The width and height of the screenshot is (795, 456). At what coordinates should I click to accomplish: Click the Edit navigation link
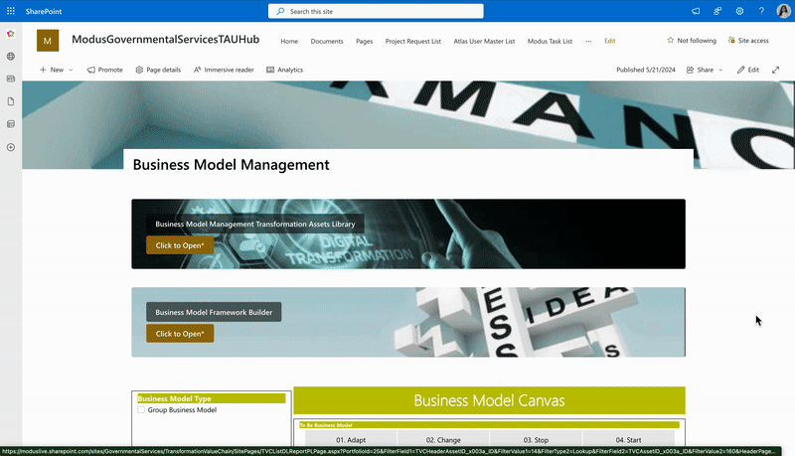point(610,41)
